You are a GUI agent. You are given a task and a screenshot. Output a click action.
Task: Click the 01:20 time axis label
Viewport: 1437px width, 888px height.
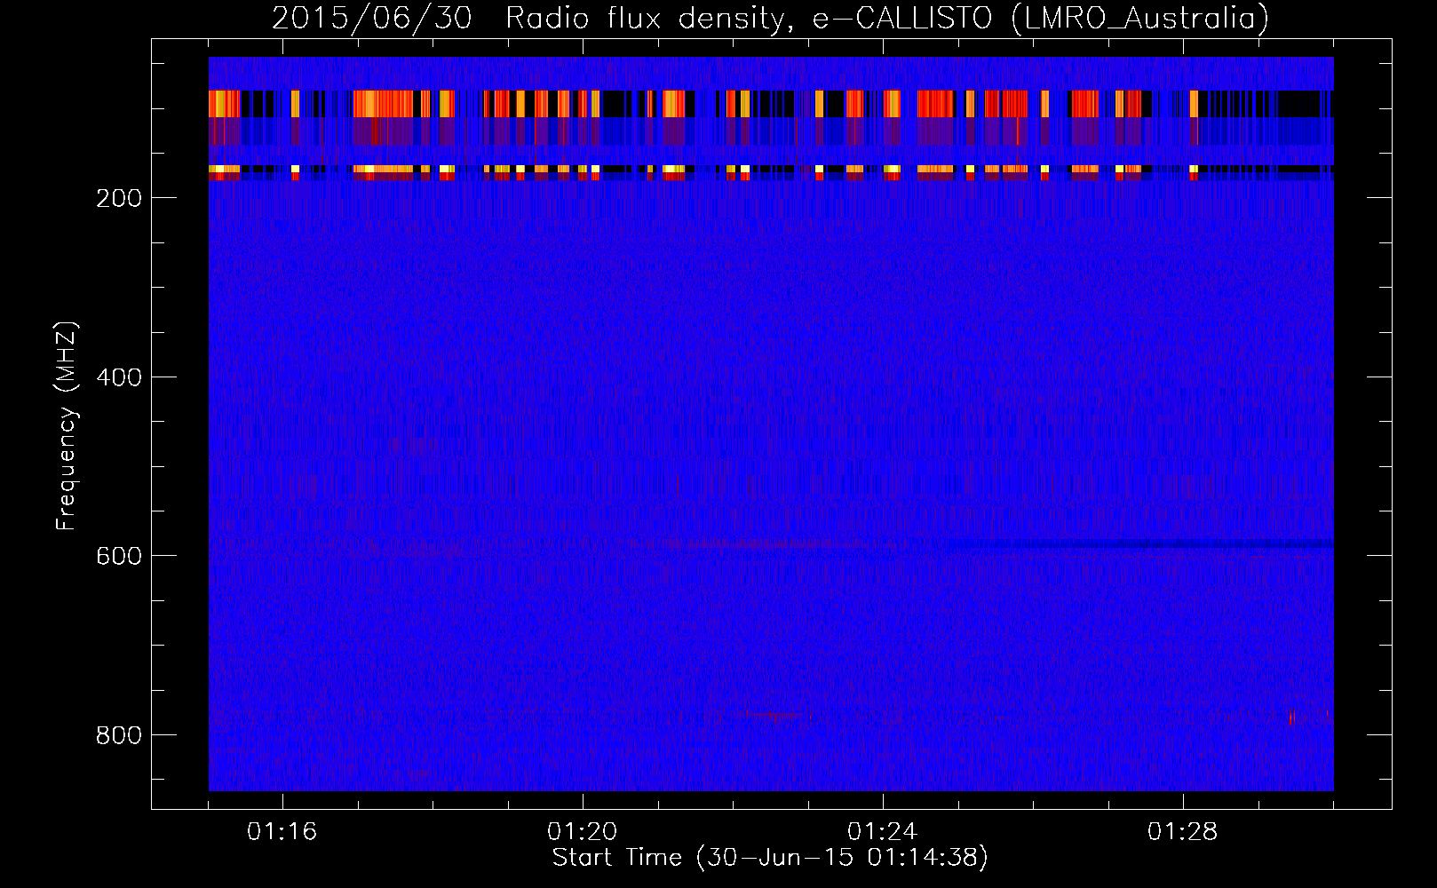[583, 832]
